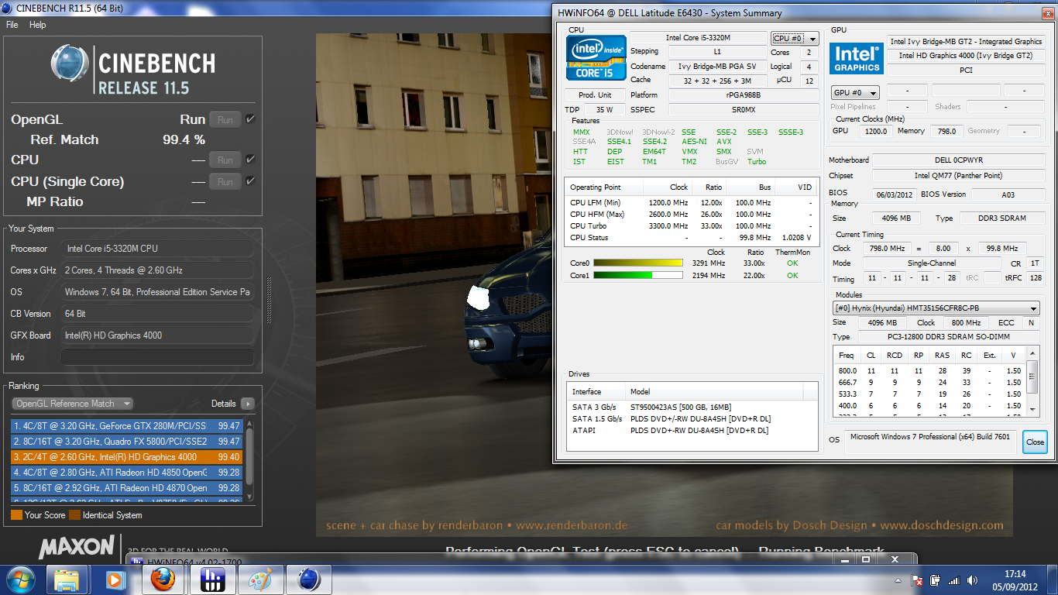Image resolution: width=1058 pixels, height=595 pixels.
Task: Click the Intel Graphics logo
Action: 856,58
